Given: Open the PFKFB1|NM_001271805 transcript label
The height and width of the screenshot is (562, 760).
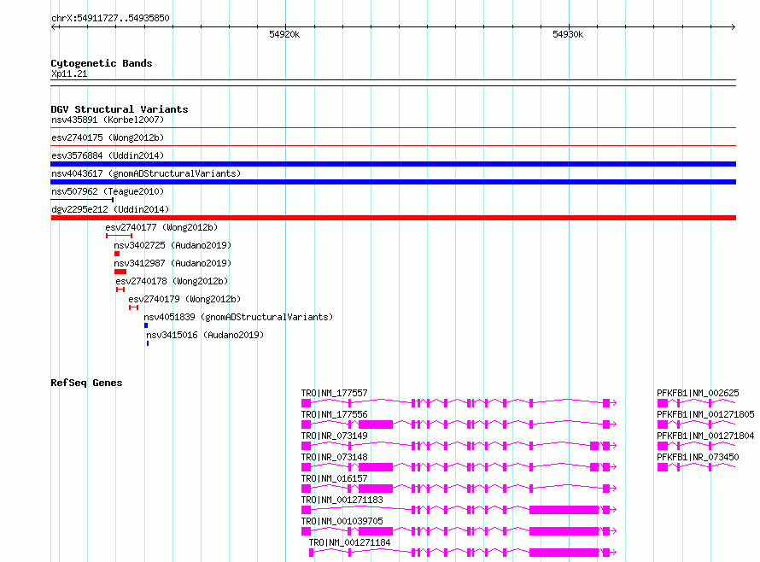Looking at the screenshot, I should coord(705,414).
